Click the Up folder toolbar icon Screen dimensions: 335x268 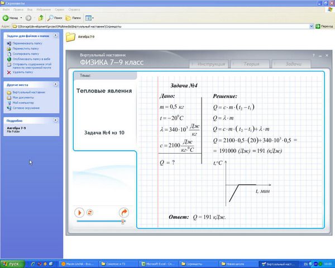click(41, 18)
